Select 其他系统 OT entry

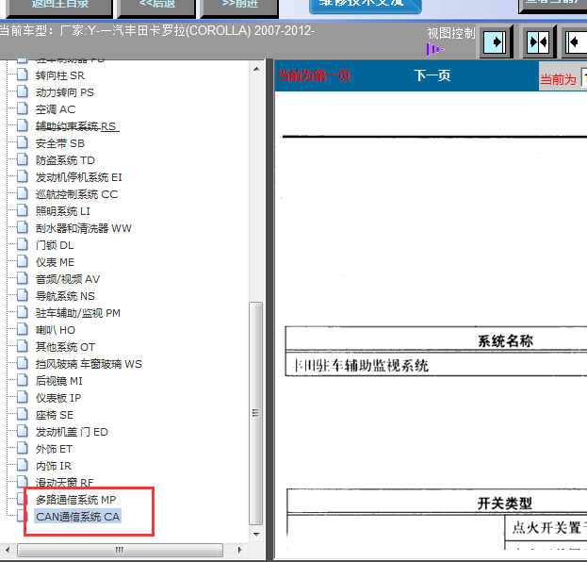[65, 347]
